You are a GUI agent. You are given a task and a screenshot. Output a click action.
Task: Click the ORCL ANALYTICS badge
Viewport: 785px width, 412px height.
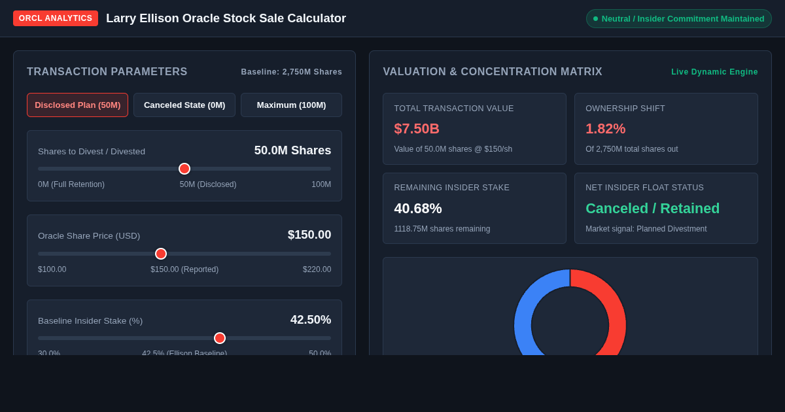point(56,18)
